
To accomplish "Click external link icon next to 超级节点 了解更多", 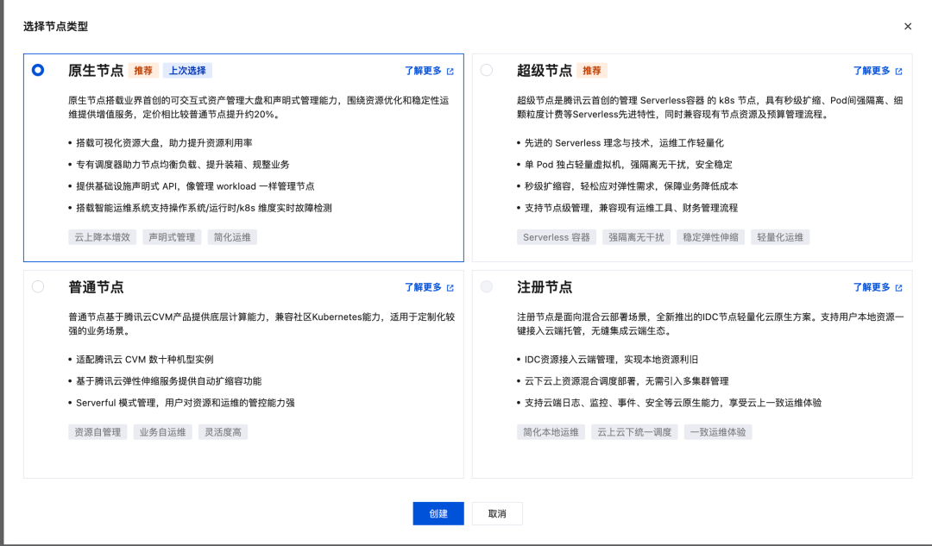I will point(899,71).
